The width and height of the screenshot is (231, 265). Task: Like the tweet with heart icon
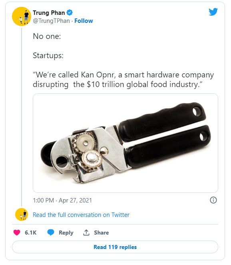pos(17,233)
